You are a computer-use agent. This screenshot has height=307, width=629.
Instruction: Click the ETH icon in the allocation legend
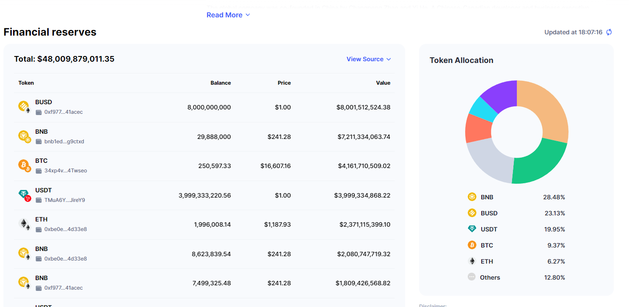click(x=472, y=261)
